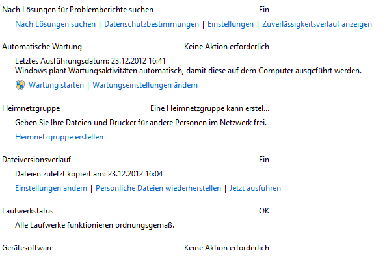This screenshot has height=266, width=387.
Task: Start maintenance via 'Wartung starten'
Action: pos(57,85)
